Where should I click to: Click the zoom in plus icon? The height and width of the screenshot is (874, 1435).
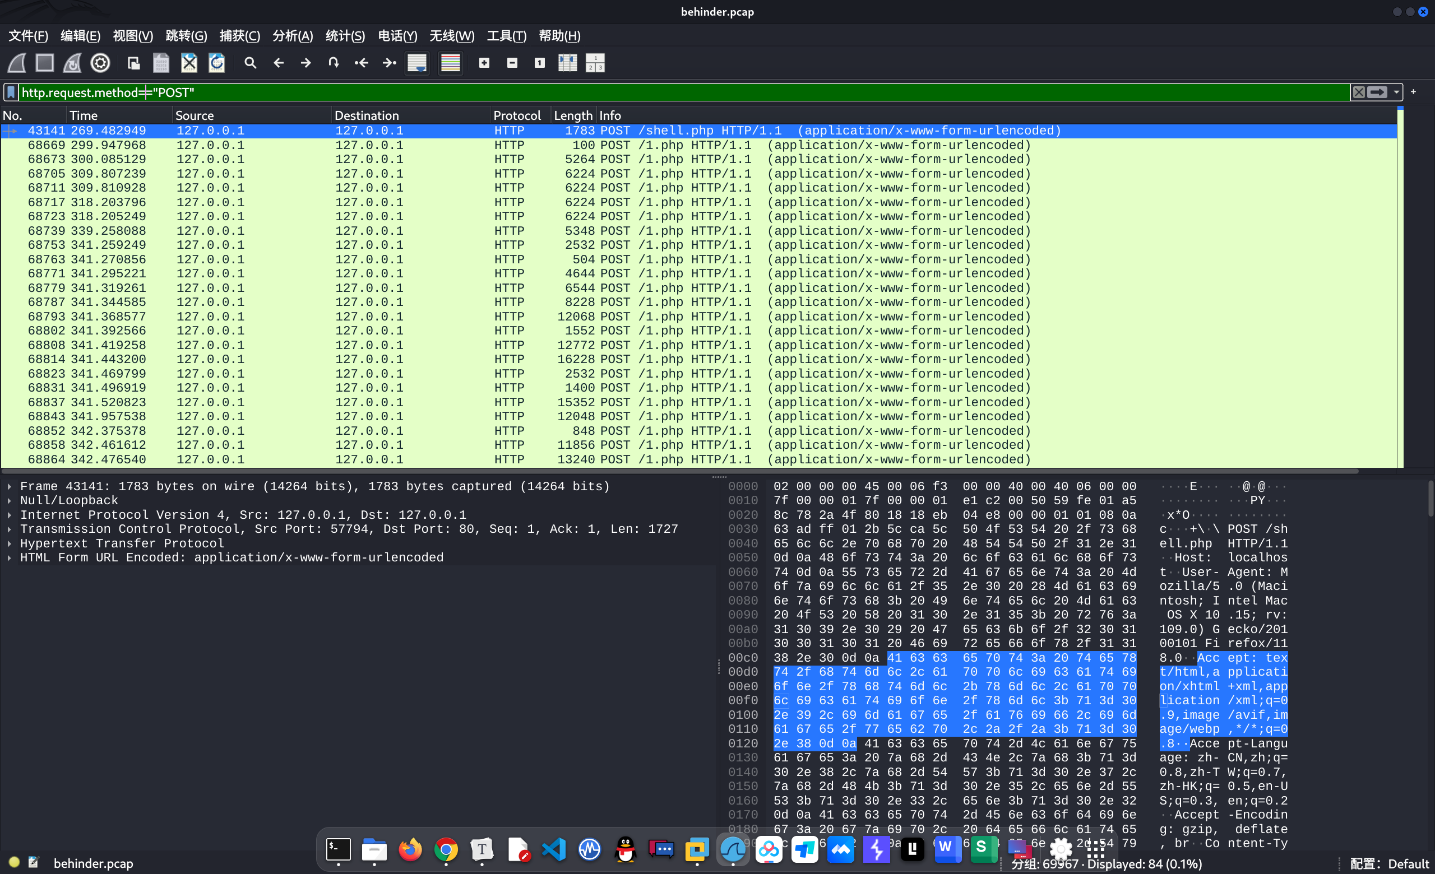point(484,63)
